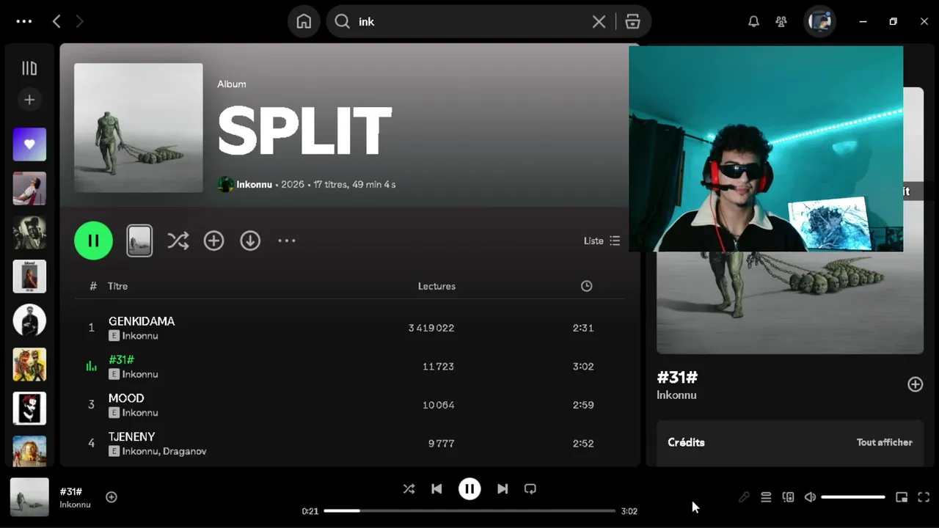Viewport: 939px width, 528px height.
Task: Mute the volume speaker icon
Action: point(810,497)
